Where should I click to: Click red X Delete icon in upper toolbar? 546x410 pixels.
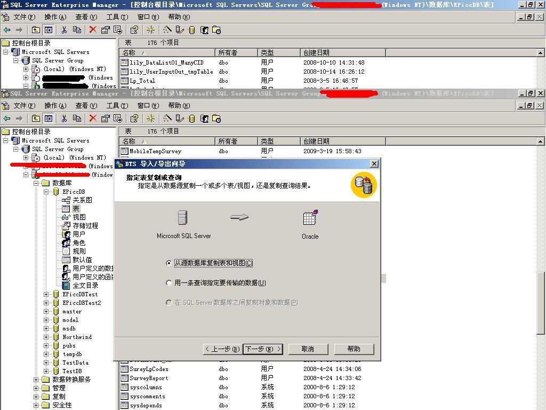93,30
